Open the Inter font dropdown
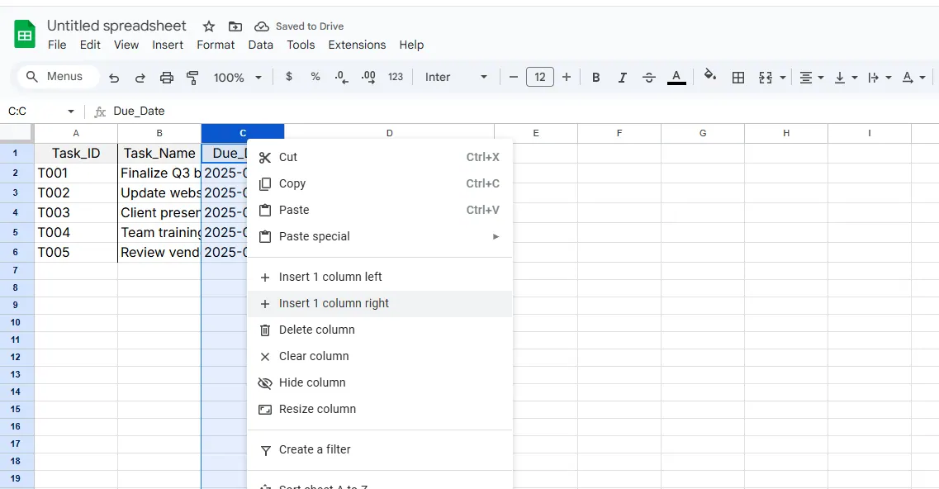939x489 pixels. (456, 78)
